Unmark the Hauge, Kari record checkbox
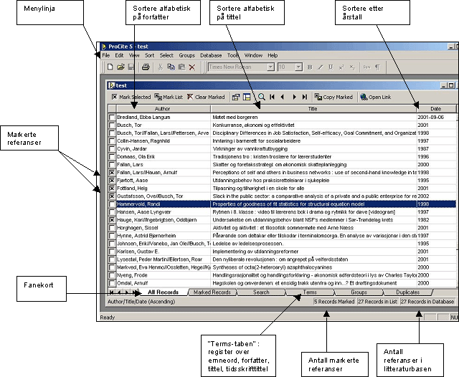This screenshot has height=377, width=459. pos(112,220)
